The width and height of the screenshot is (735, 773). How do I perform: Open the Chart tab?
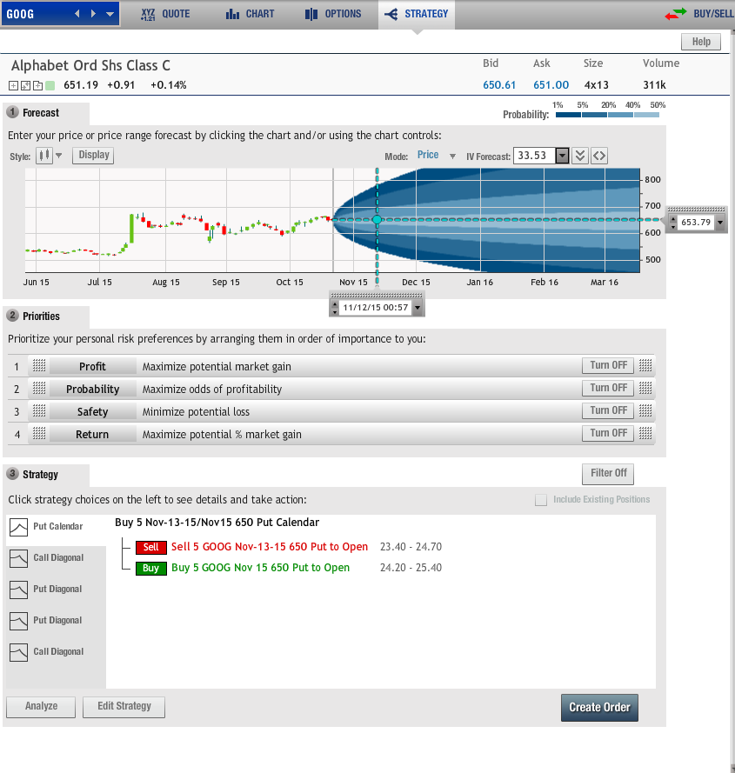[x=250, y=14]
